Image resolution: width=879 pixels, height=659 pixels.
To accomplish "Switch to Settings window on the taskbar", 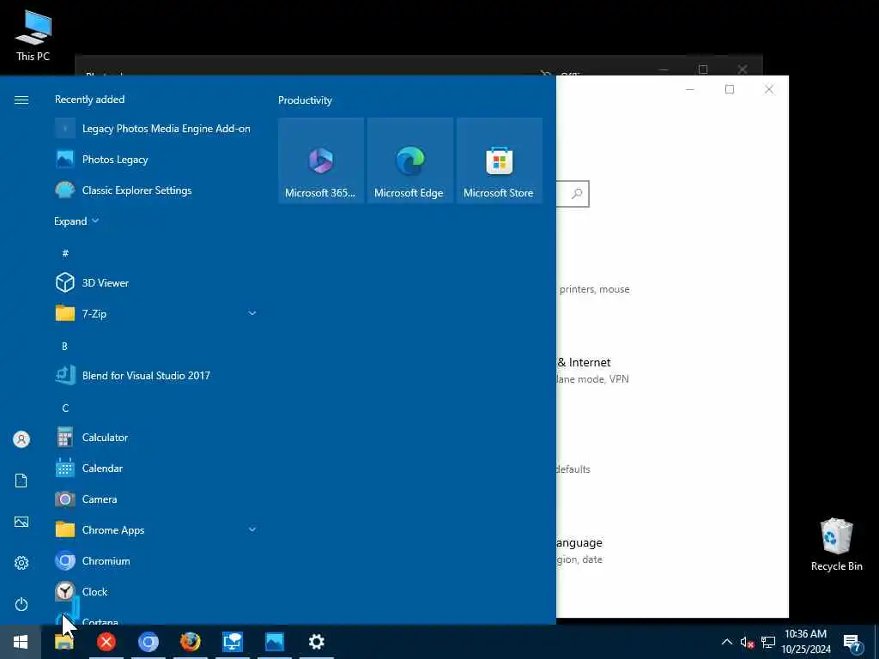I will 316,642.
